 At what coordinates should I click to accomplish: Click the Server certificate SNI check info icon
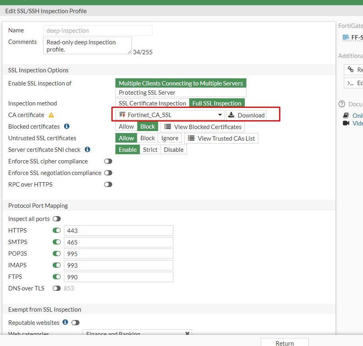point(87,150)
